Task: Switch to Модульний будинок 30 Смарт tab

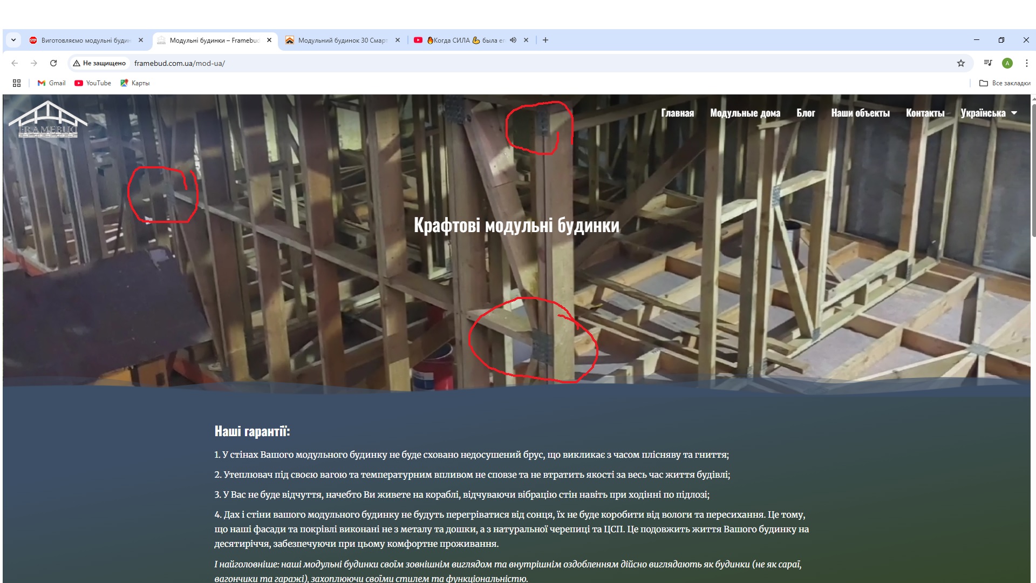Action: 342,40
